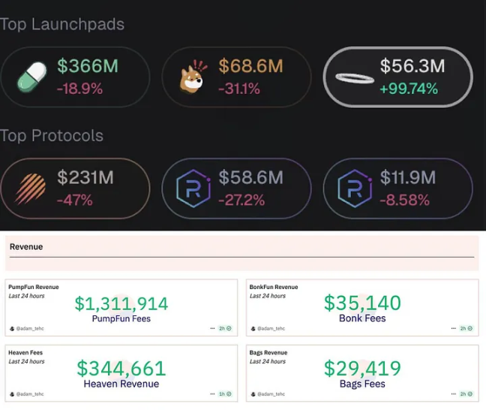Click the 1h refresh badge on Heaven Fees card
486x410 pixels.
click(225, 394)
